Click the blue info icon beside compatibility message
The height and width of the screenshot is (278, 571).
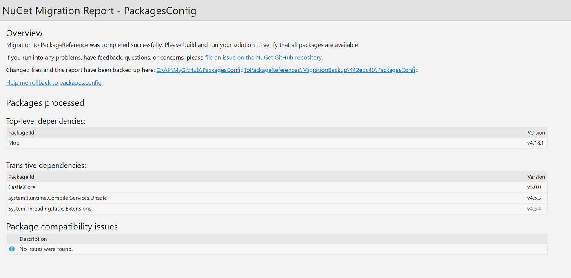pos(12,249)
